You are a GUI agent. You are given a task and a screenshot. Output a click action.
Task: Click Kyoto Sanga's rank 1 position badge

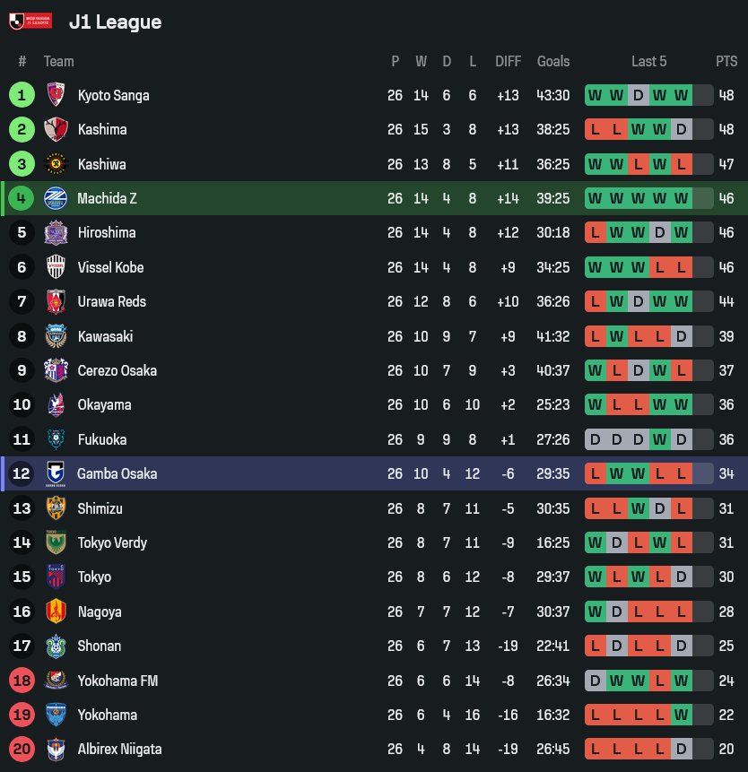[x=22, y=95]
